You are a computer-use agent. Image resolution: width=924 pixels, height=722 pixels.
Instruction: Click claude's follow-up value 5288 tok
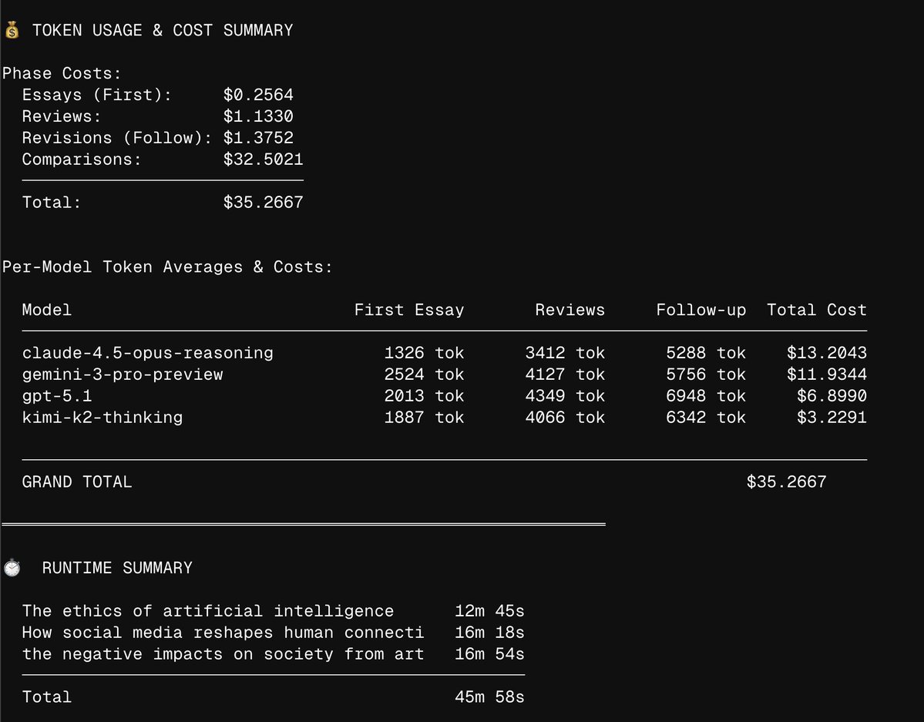(x=705, y=352)
